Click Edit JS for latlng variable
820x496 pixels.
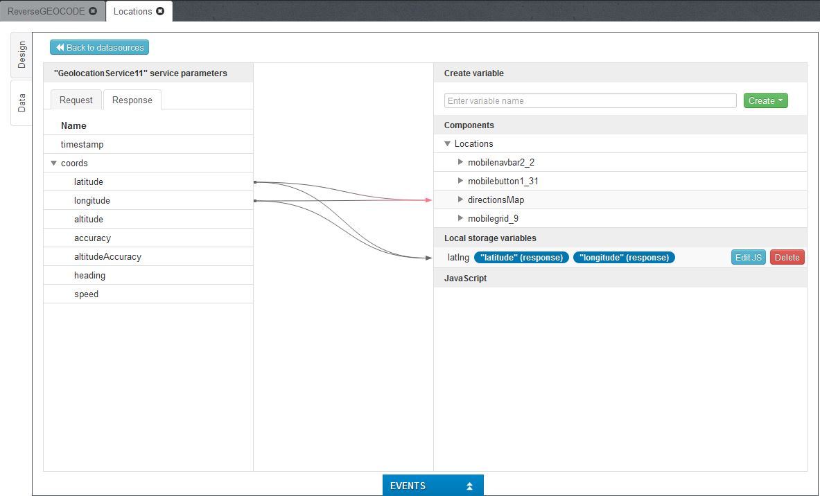748,257
